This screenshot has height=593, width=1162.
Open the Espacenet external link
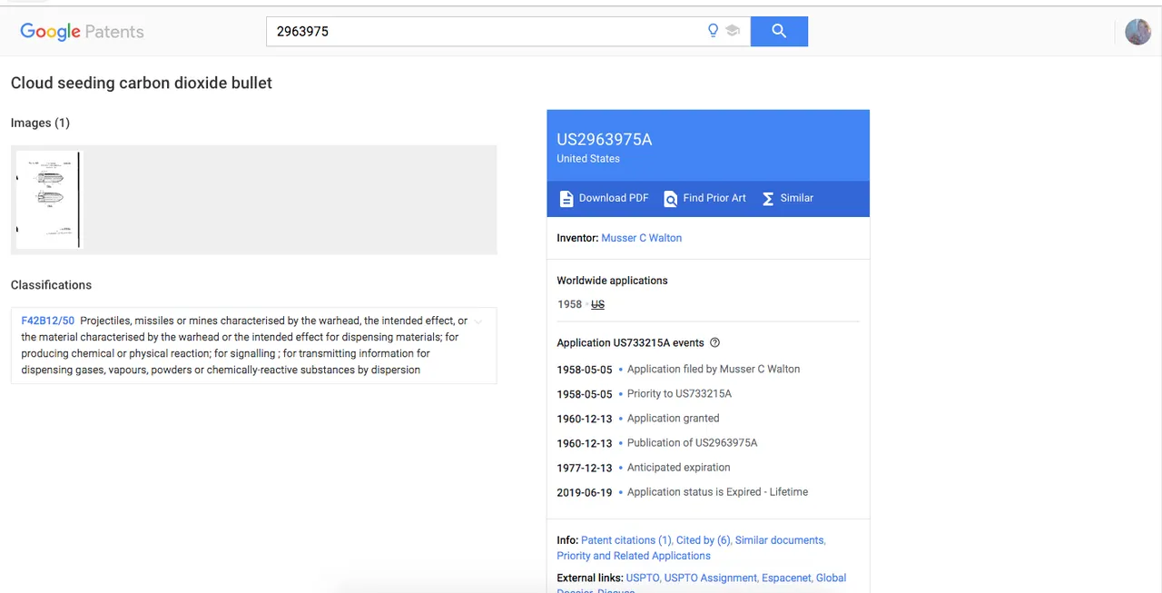tap(786, 578)
